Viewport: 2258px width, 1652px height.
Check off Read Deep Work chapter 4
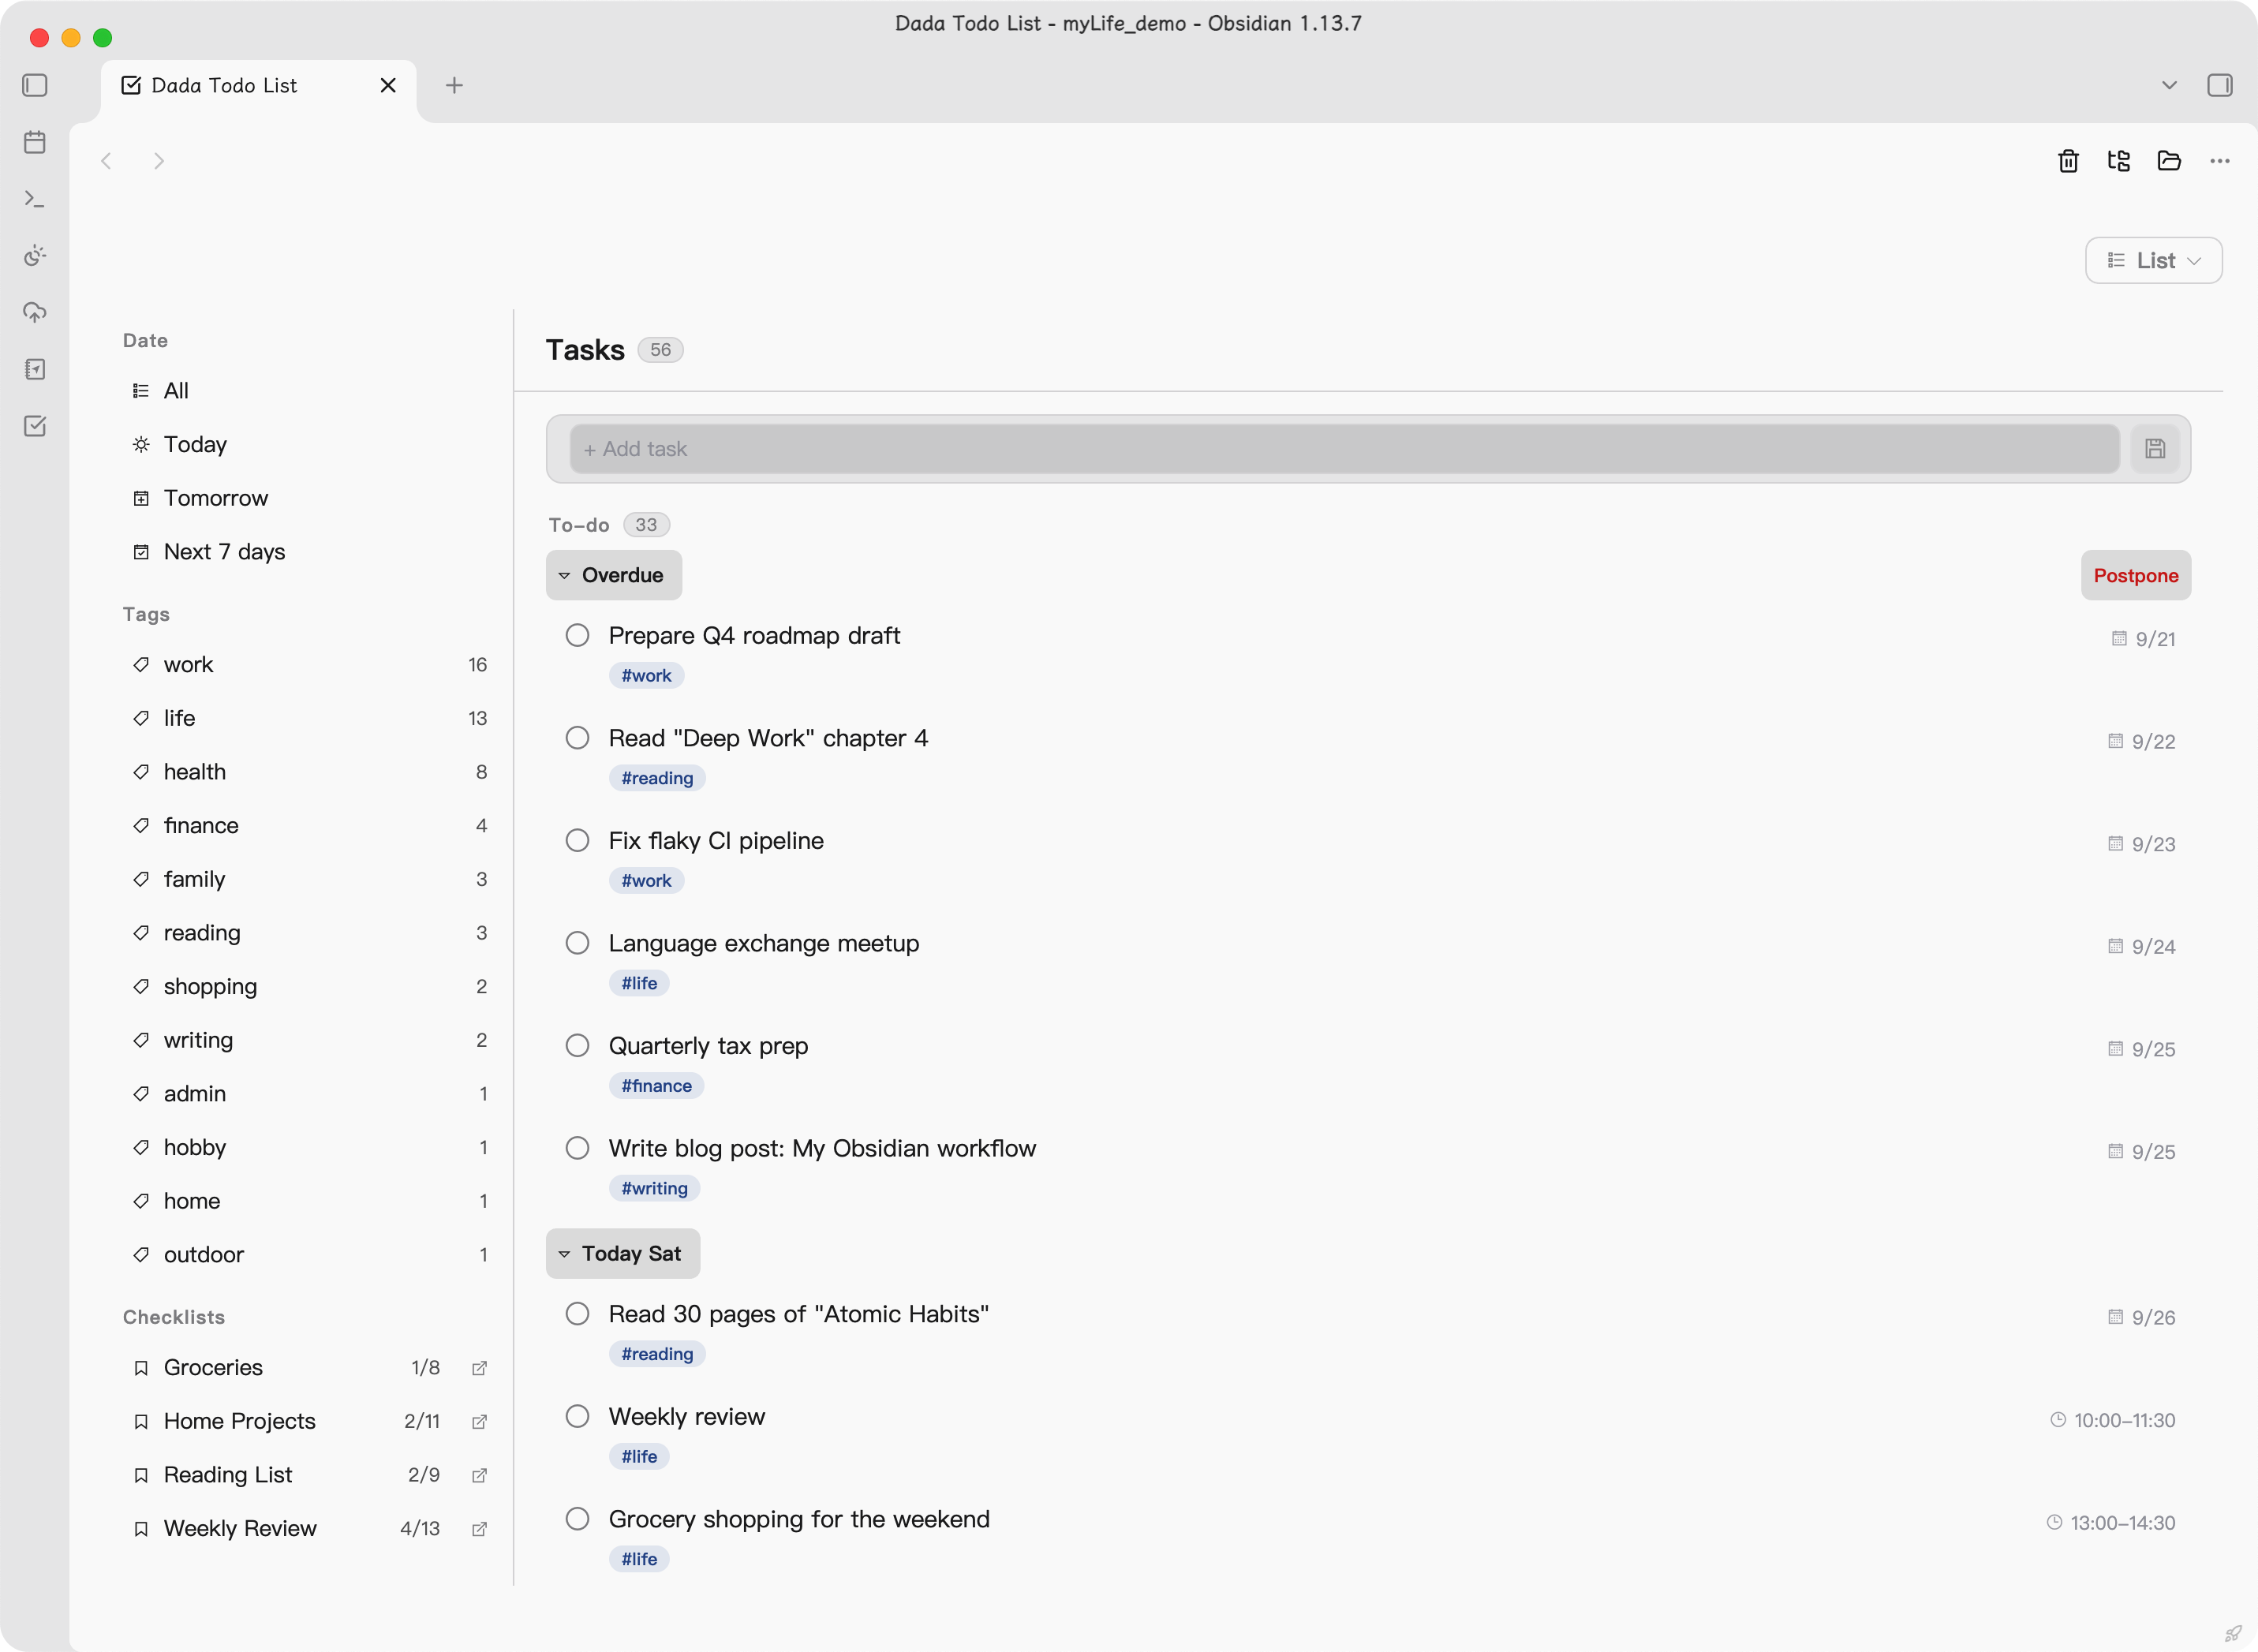coord(577,738)
